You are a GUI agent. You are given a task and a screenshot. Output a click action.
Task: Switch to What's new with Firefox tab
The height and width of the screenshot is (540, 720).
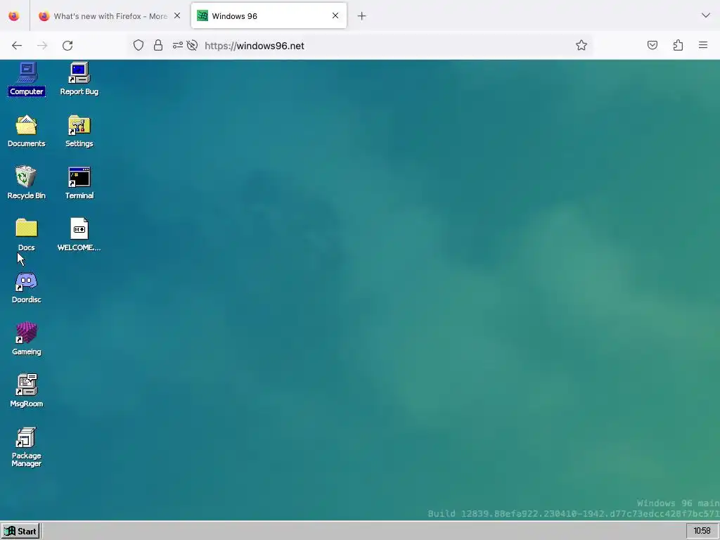point(110,16)
